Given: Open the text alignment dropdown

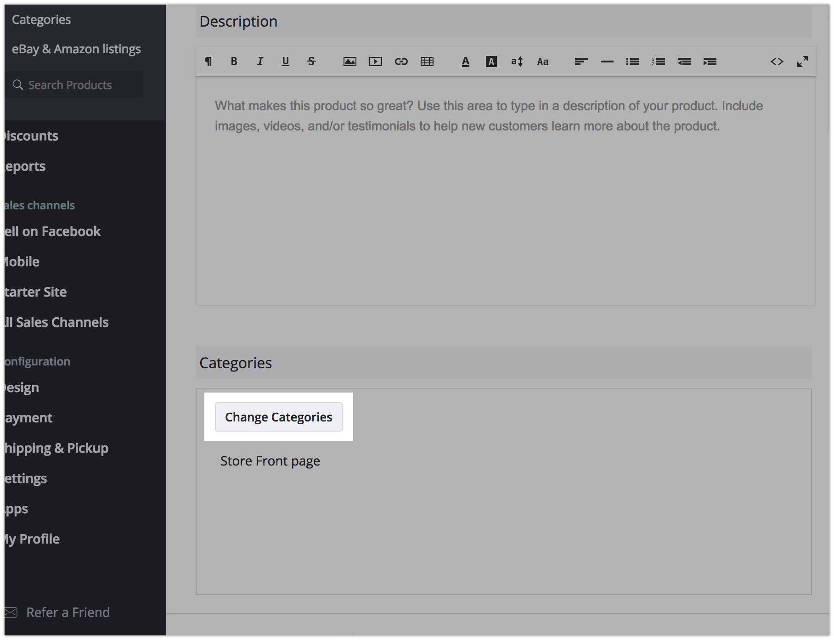Looking at the screenshot, I should click(581, 62).
